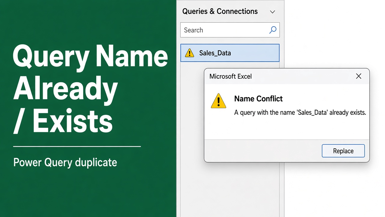Screen dimensions: 385x217
Task: Click the 'already exists' message text
Action: point(300,113)
